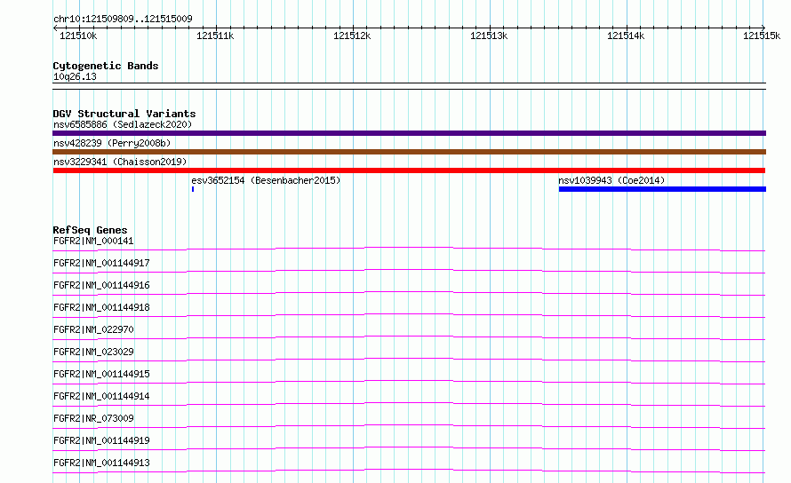This screenshot has height=483, width=791.
Task: Open nsv6585886 (Sedlazeck2020) variant label
Action: tap(123, 124)
